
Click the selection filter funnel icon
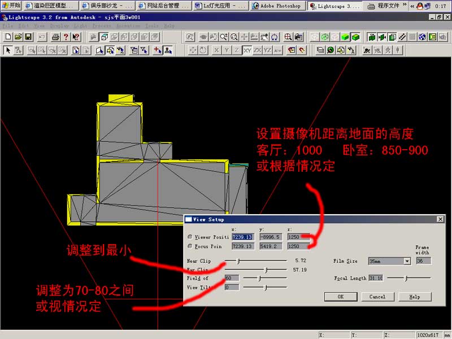[144, 50]
